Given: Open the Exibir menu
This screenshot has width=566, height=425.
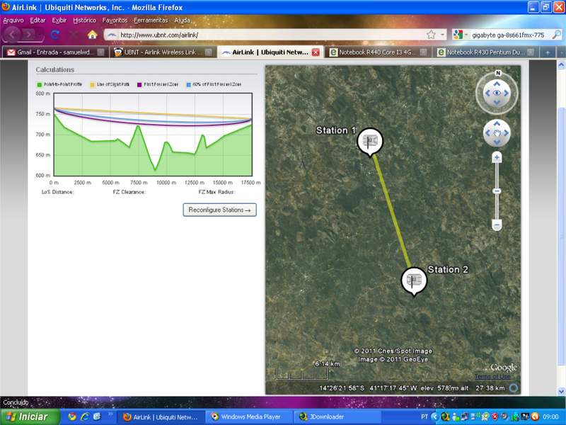Looking at the screenshot, I should coord(59,21).
